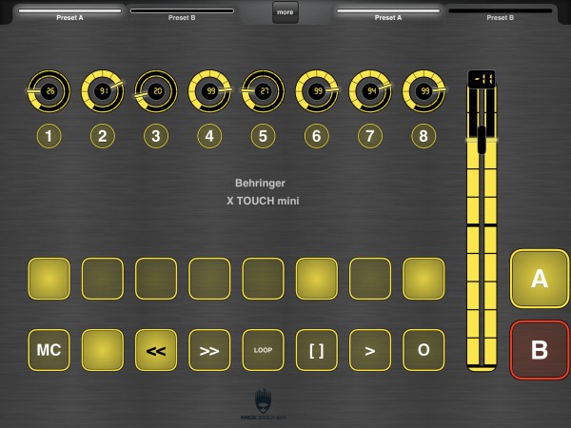Select the red layer B button

(540, 350)
